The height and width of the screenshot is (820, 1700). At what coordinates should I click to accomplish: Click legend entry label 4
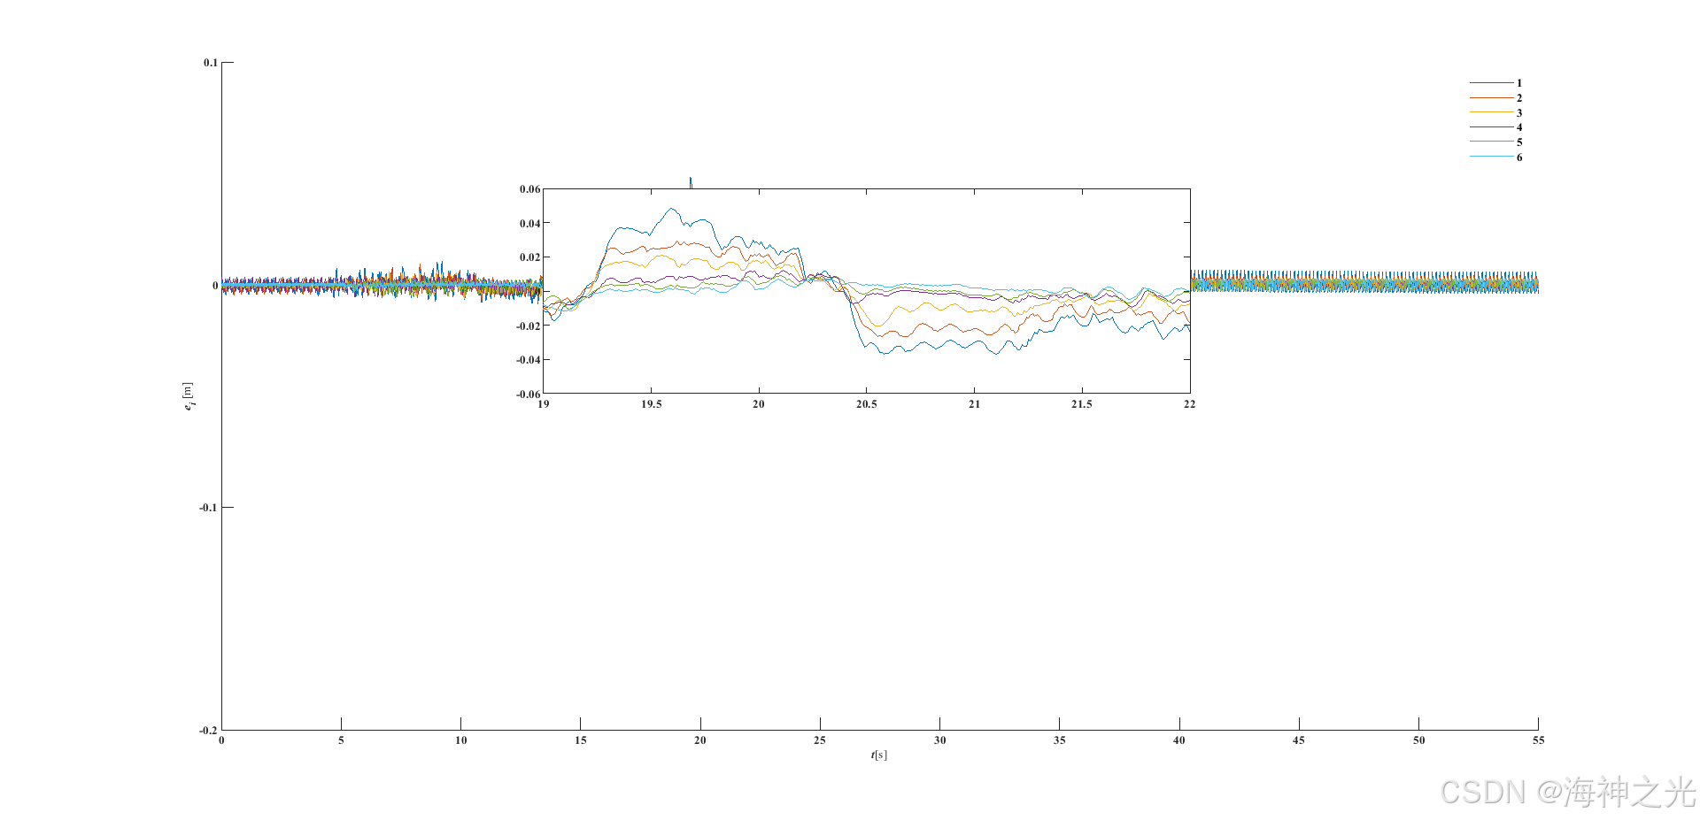click(x=1519, y=127)
